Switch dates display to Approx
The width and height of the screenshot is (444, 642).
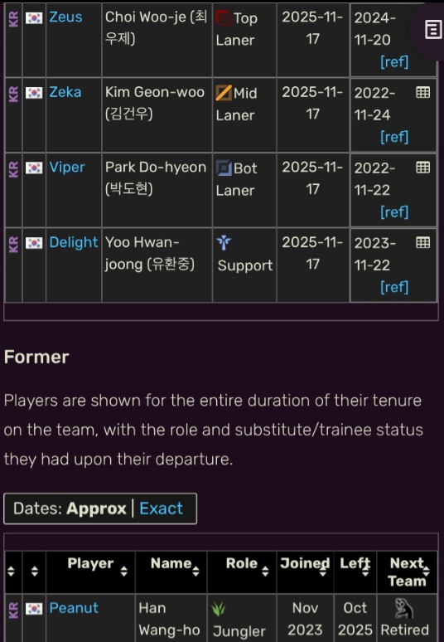click(x=96, y=508)
